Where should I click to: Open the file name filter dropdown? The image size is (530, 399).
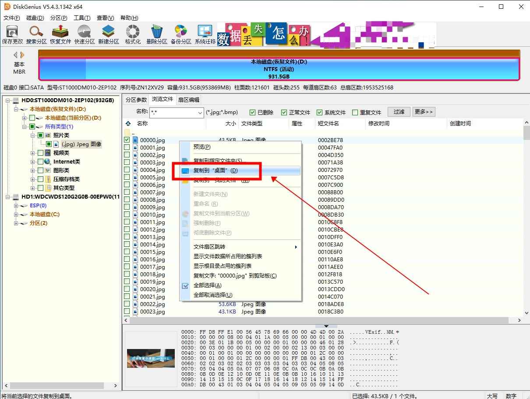click(200, 112)
